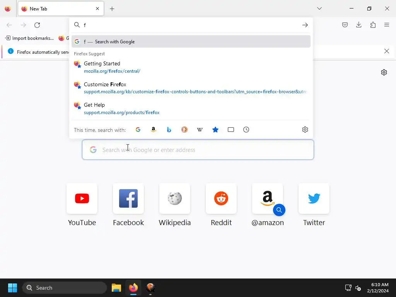Click the new tab page search box
The height and width of the screenshot is (297, 396).
[198, 150]
